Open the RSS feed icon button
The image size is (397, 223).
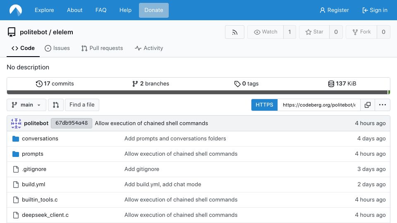[234, 32]
